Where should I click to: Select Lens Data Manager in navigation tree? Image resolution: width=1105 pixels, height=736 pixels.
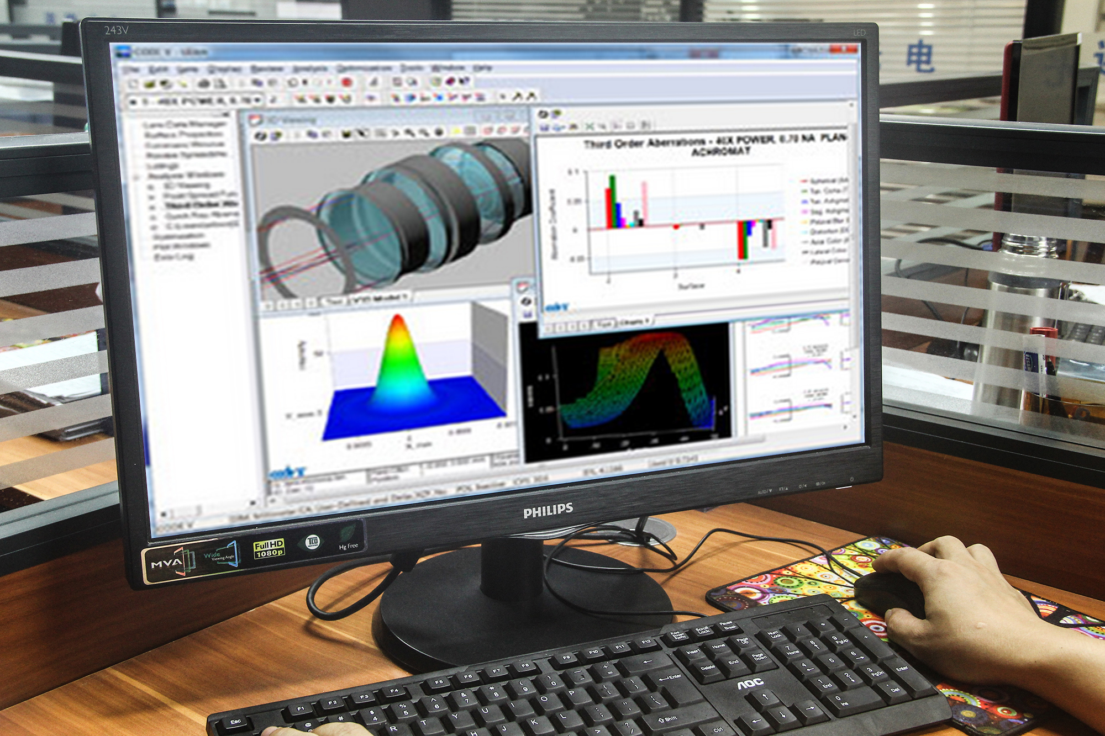point(186,124)
